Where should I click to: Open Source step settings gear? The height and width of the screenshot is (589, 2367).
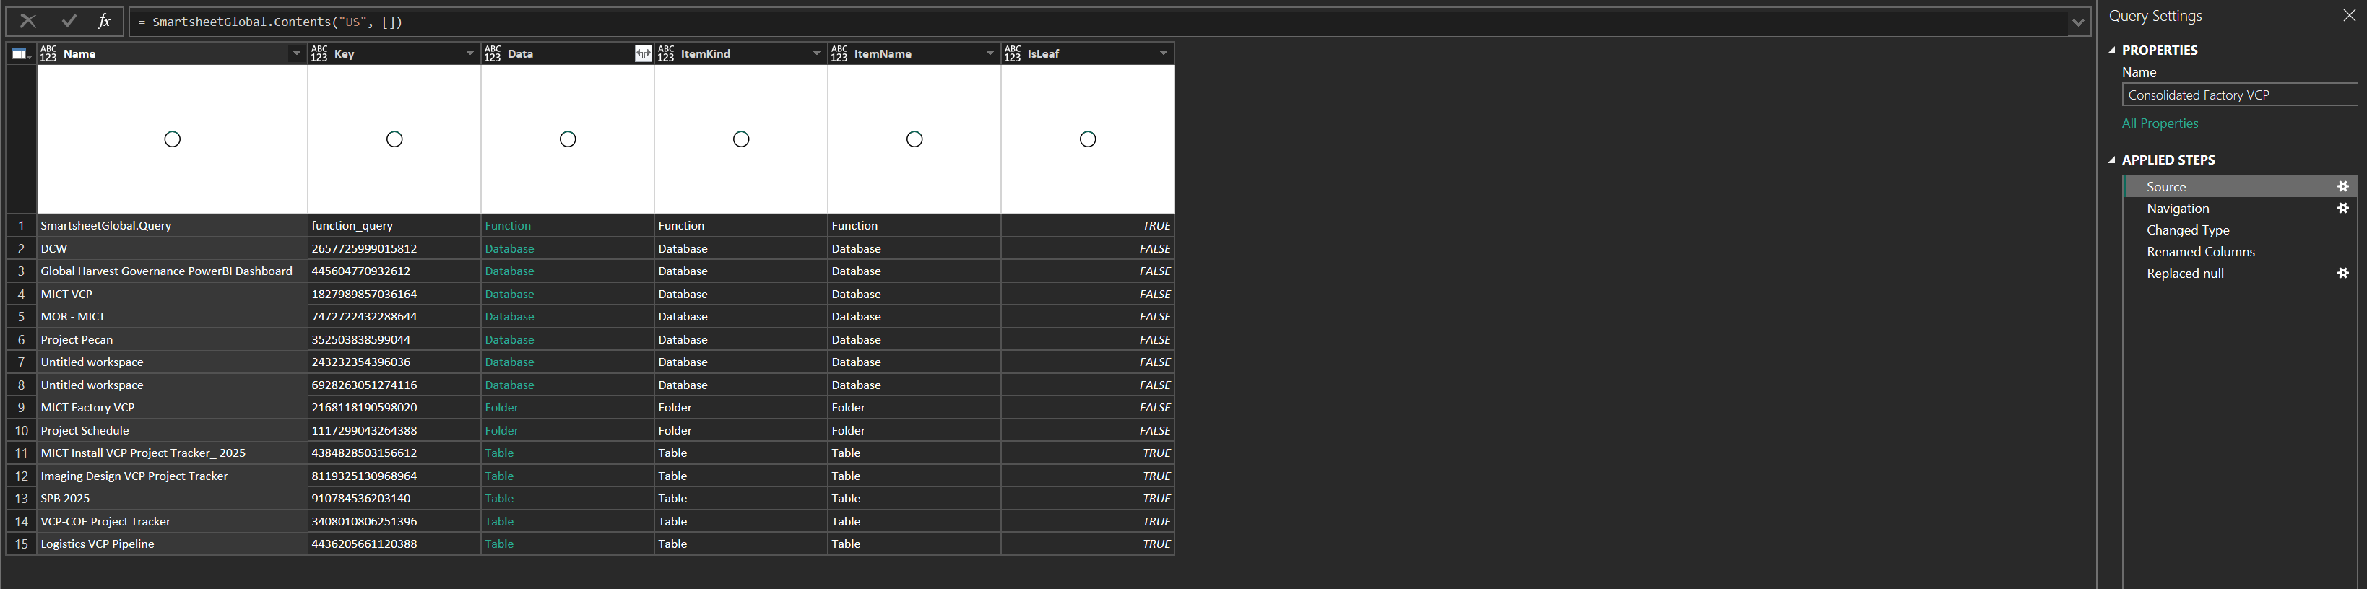pyautogui.click(x=2342, y=186)
